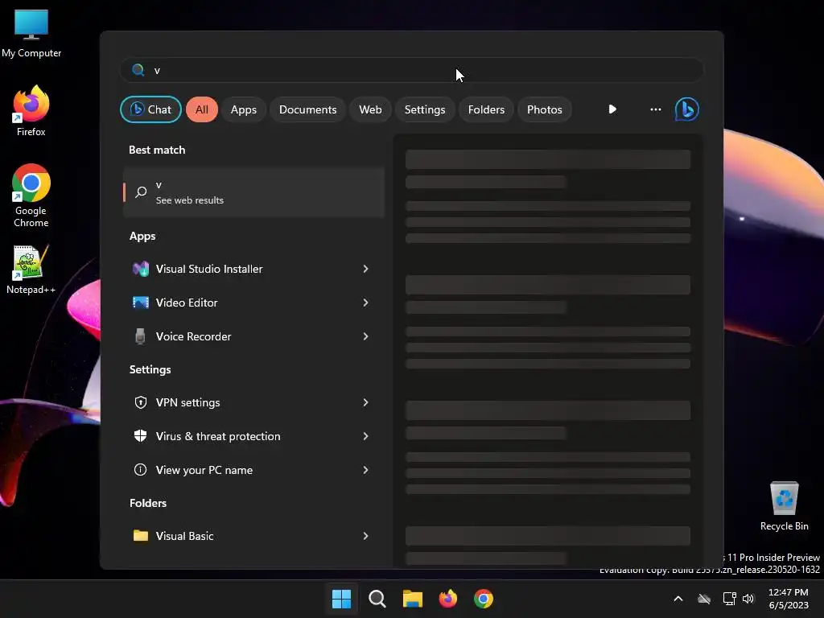Viewport: 824px width, 618px height.
Task: Click the Video Editor app icon
Action: click(140, 303)
